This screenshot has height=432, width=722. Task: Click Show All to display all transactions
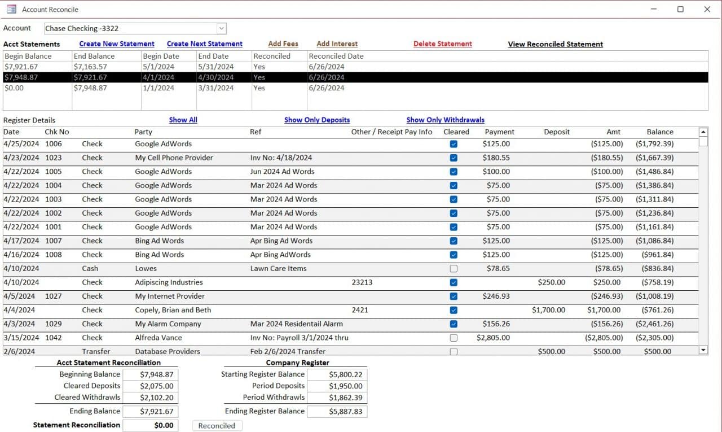pyautogui.click(x=183, y=120)
